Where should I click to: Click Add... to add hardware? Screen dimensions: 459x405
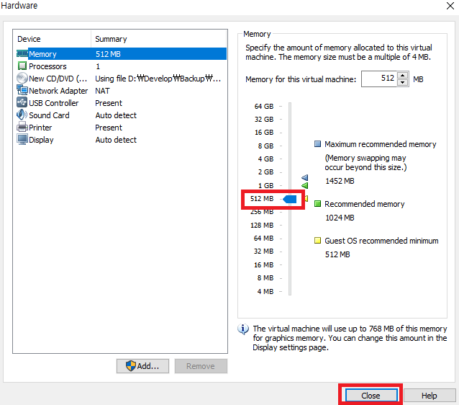[142, 366]
